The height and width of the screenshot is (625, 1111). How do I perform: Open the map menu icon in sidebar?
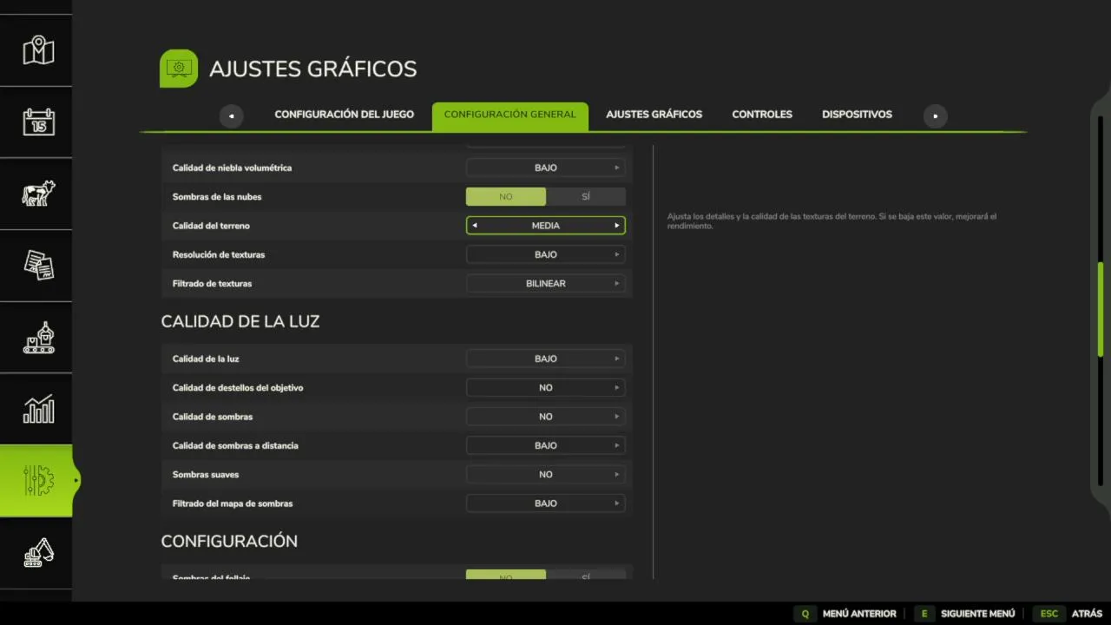click(38, 50)
